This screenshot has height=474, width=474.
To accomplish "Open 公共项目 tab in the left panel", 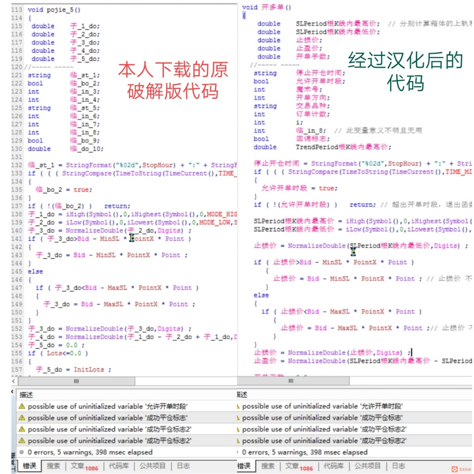I will [x=153, y=466].
